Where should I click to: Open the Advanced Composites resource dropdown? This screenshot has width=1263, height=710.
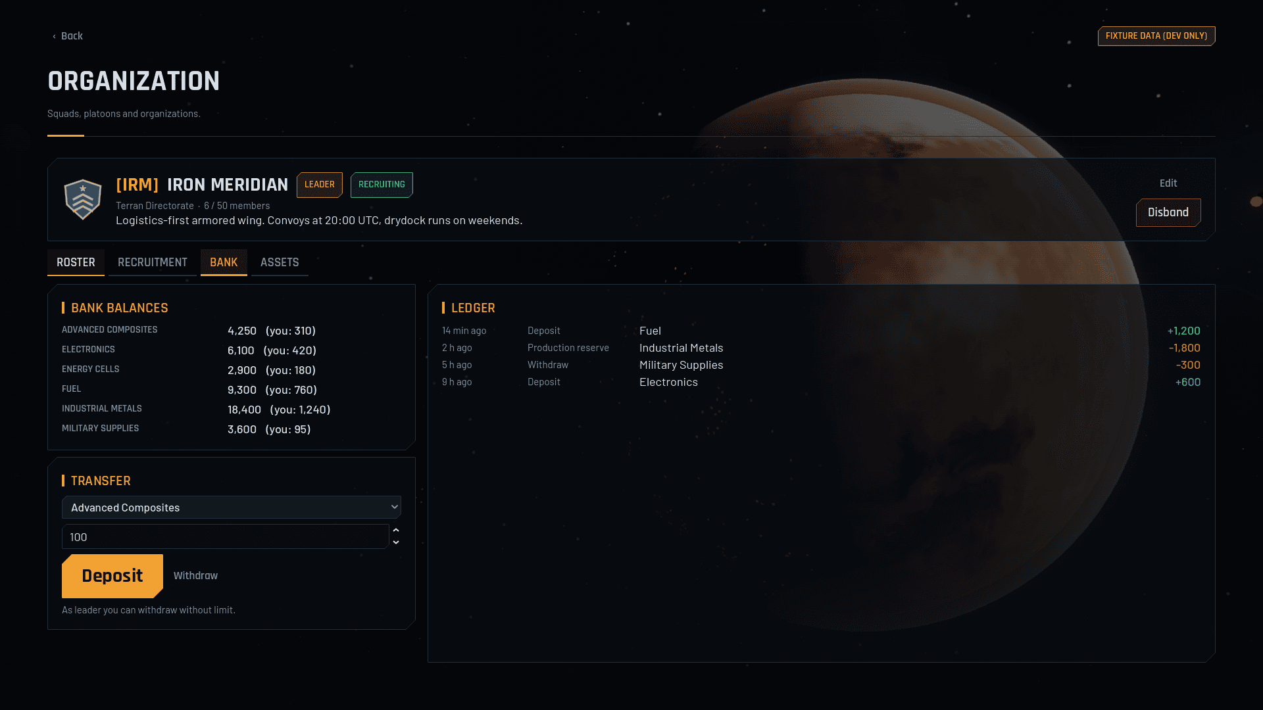[232, 508]
